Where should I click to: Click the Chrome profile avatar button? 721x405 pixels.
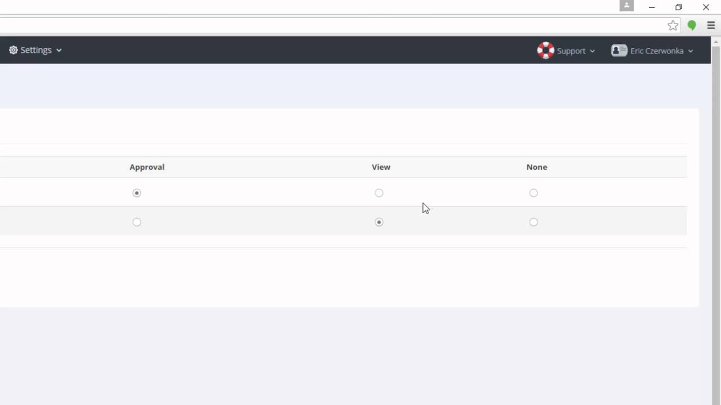click(626, 6)
